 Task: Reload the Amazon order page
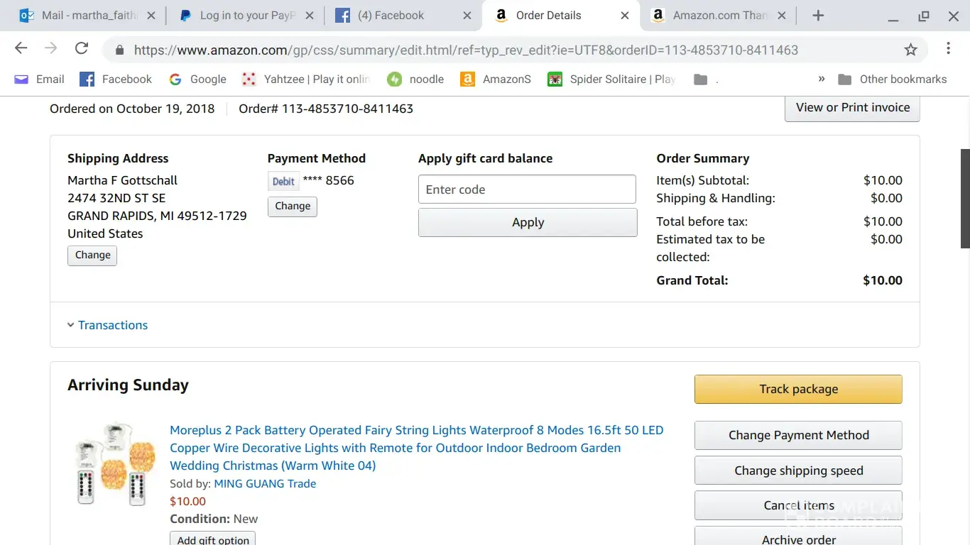pyautogui.click(x=82, y=49)
